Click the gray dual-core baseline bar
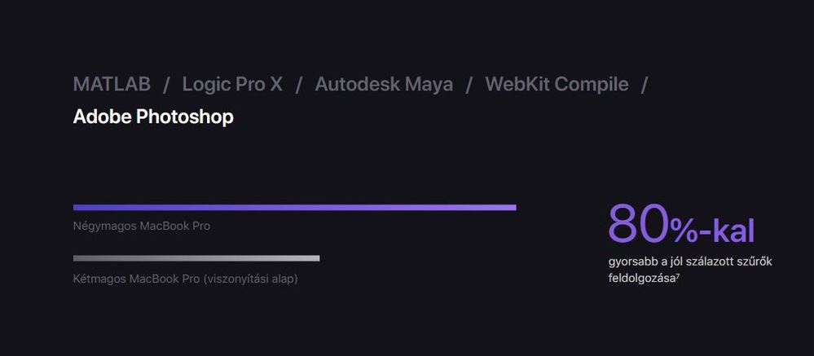814x356 pixels. tap(196, 258)
